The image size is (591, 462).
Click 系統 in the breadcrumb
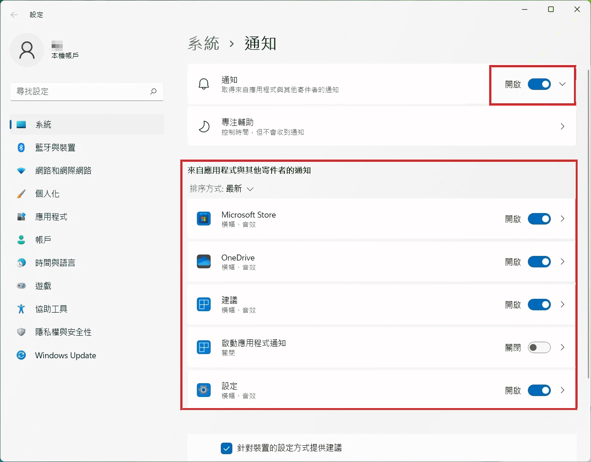click(x=204, y=43)
